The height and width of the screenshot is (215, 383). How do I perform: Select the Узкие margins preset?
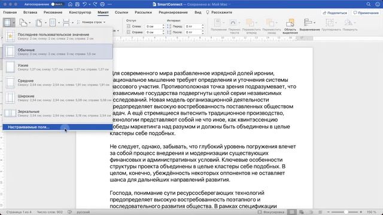click(x=58, y=67)
